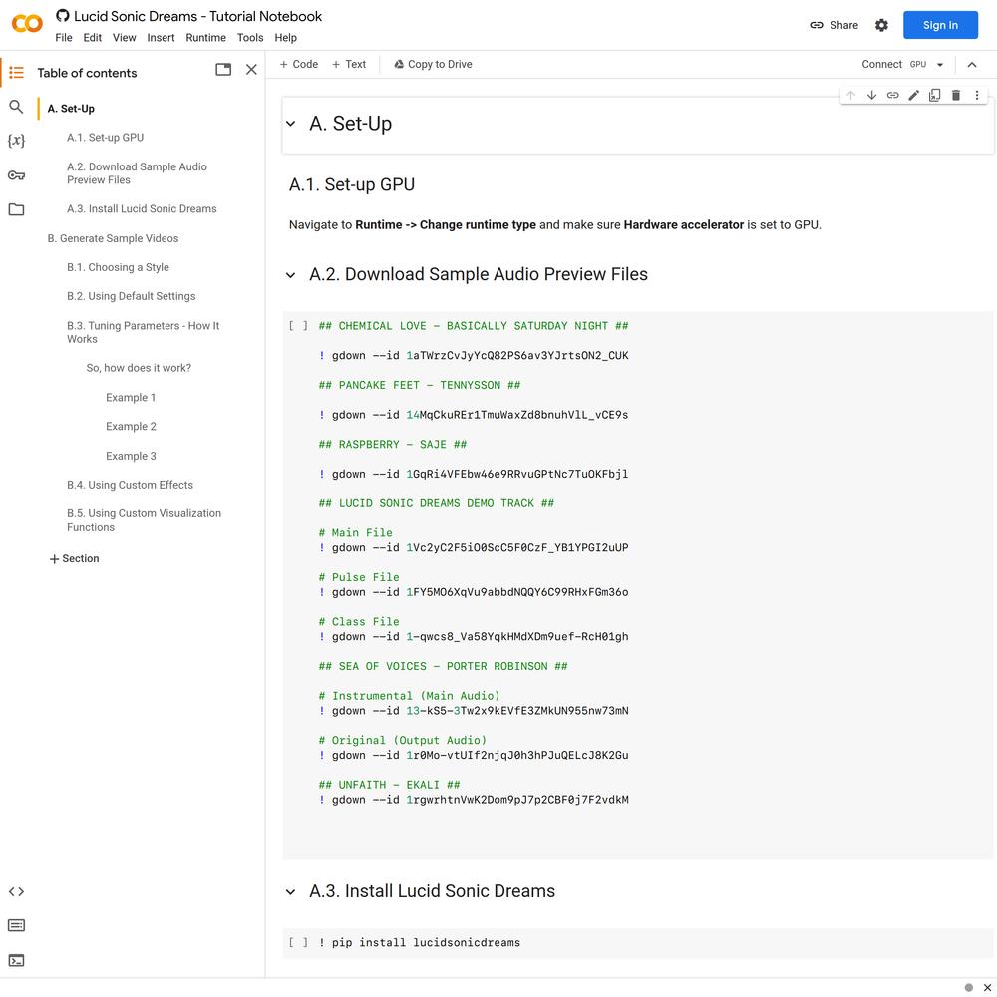The image size is (997, 997).
Task: Go to B.4. Using Custom Effects
Action: pos(130,485)
